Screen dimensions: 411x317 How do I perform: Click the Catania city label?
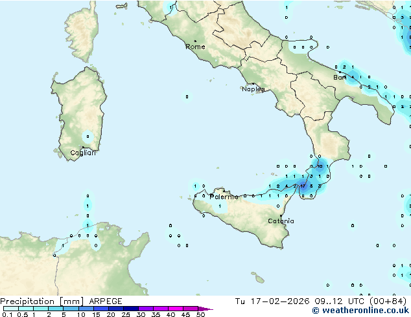tap(281, 221)
